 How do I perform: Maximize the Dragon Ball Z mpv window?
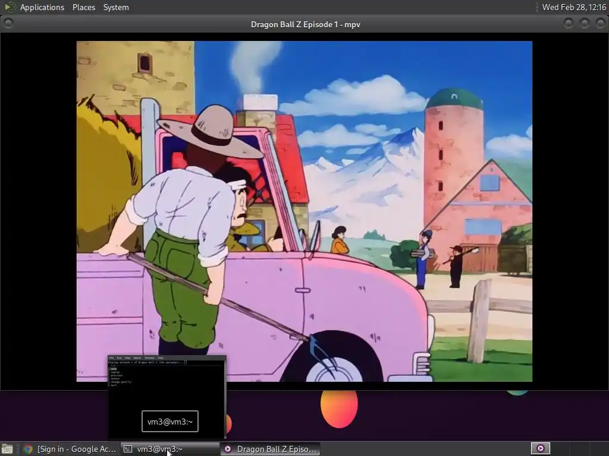coord(584,24)
